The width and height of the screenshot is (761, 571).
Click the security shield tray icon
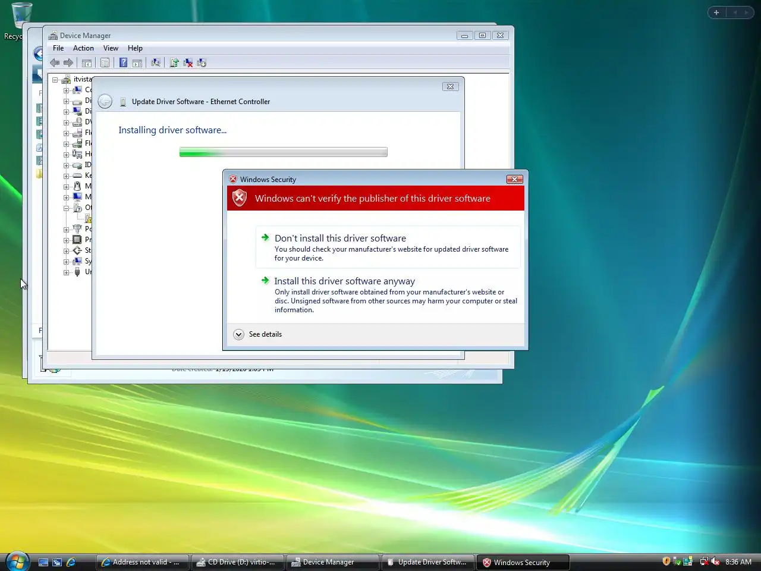[666, 561]
